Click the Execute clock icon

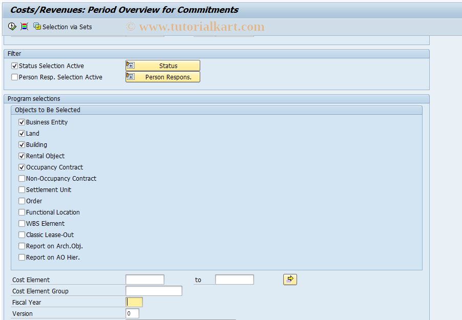tap(12, 27)
